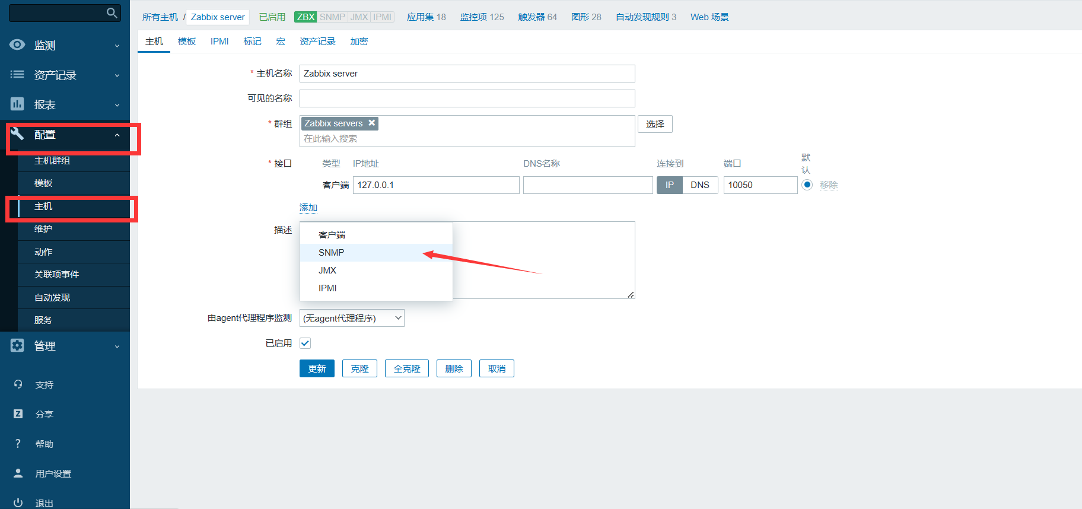Click the power icon beside 退出

tap(18, 502)
